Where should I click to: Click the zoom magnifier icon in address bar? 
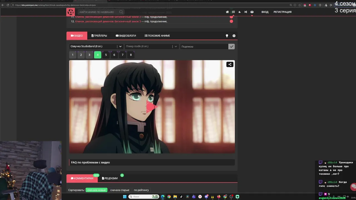point(291,5)
